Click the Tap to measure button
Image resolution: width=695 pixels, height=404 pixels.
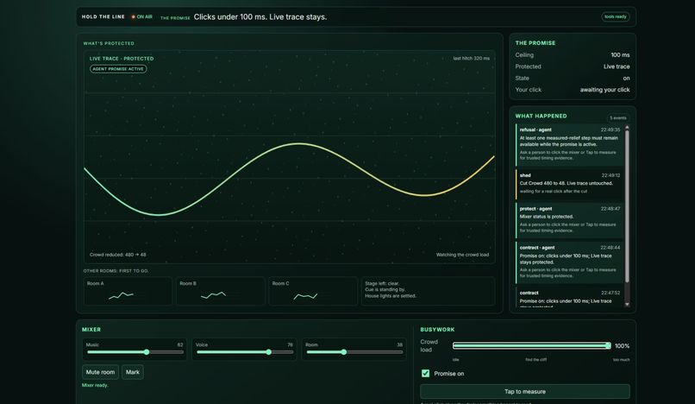(525, 392)
